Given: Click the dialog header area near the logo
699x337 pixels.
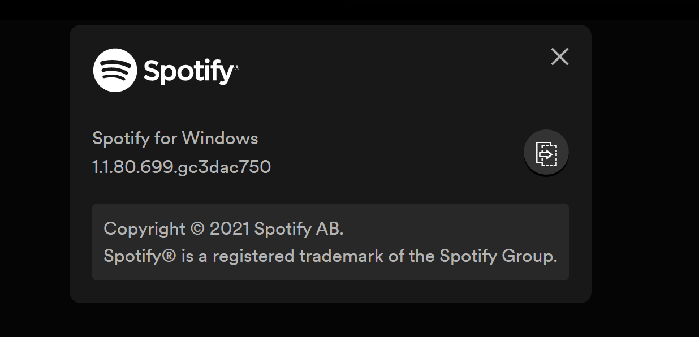Looking at the screenshot, I should [x=311, y=71].
